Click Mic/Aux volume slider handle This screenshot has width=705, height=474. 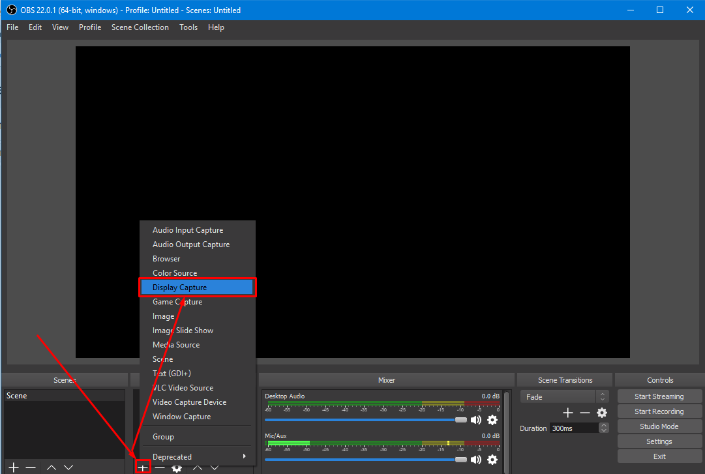pyautogui.click(x=461, y=459)
